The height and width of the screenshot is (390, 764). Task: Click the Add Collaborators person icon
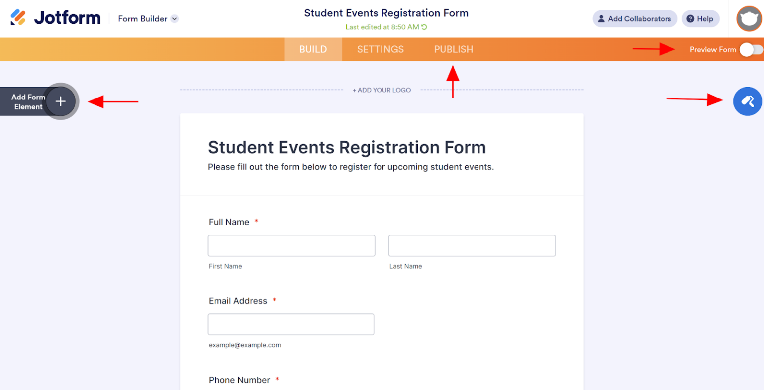[x=602, y=18]
